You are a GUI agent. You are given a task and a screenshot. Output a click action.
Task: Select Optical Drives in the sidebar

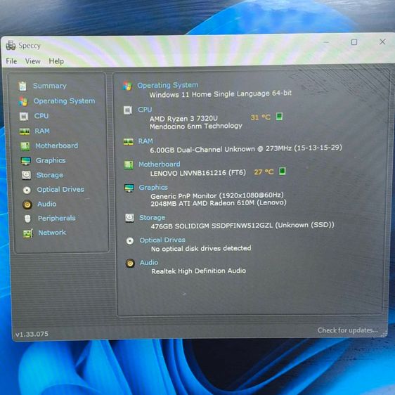click(60, 190)
